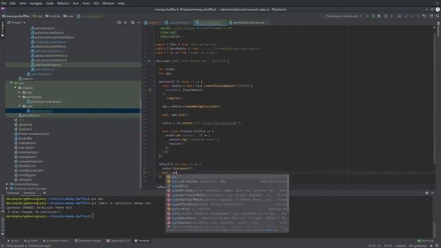
Task: Open the Terminal tool window tab
Action: tap(142, 240)
